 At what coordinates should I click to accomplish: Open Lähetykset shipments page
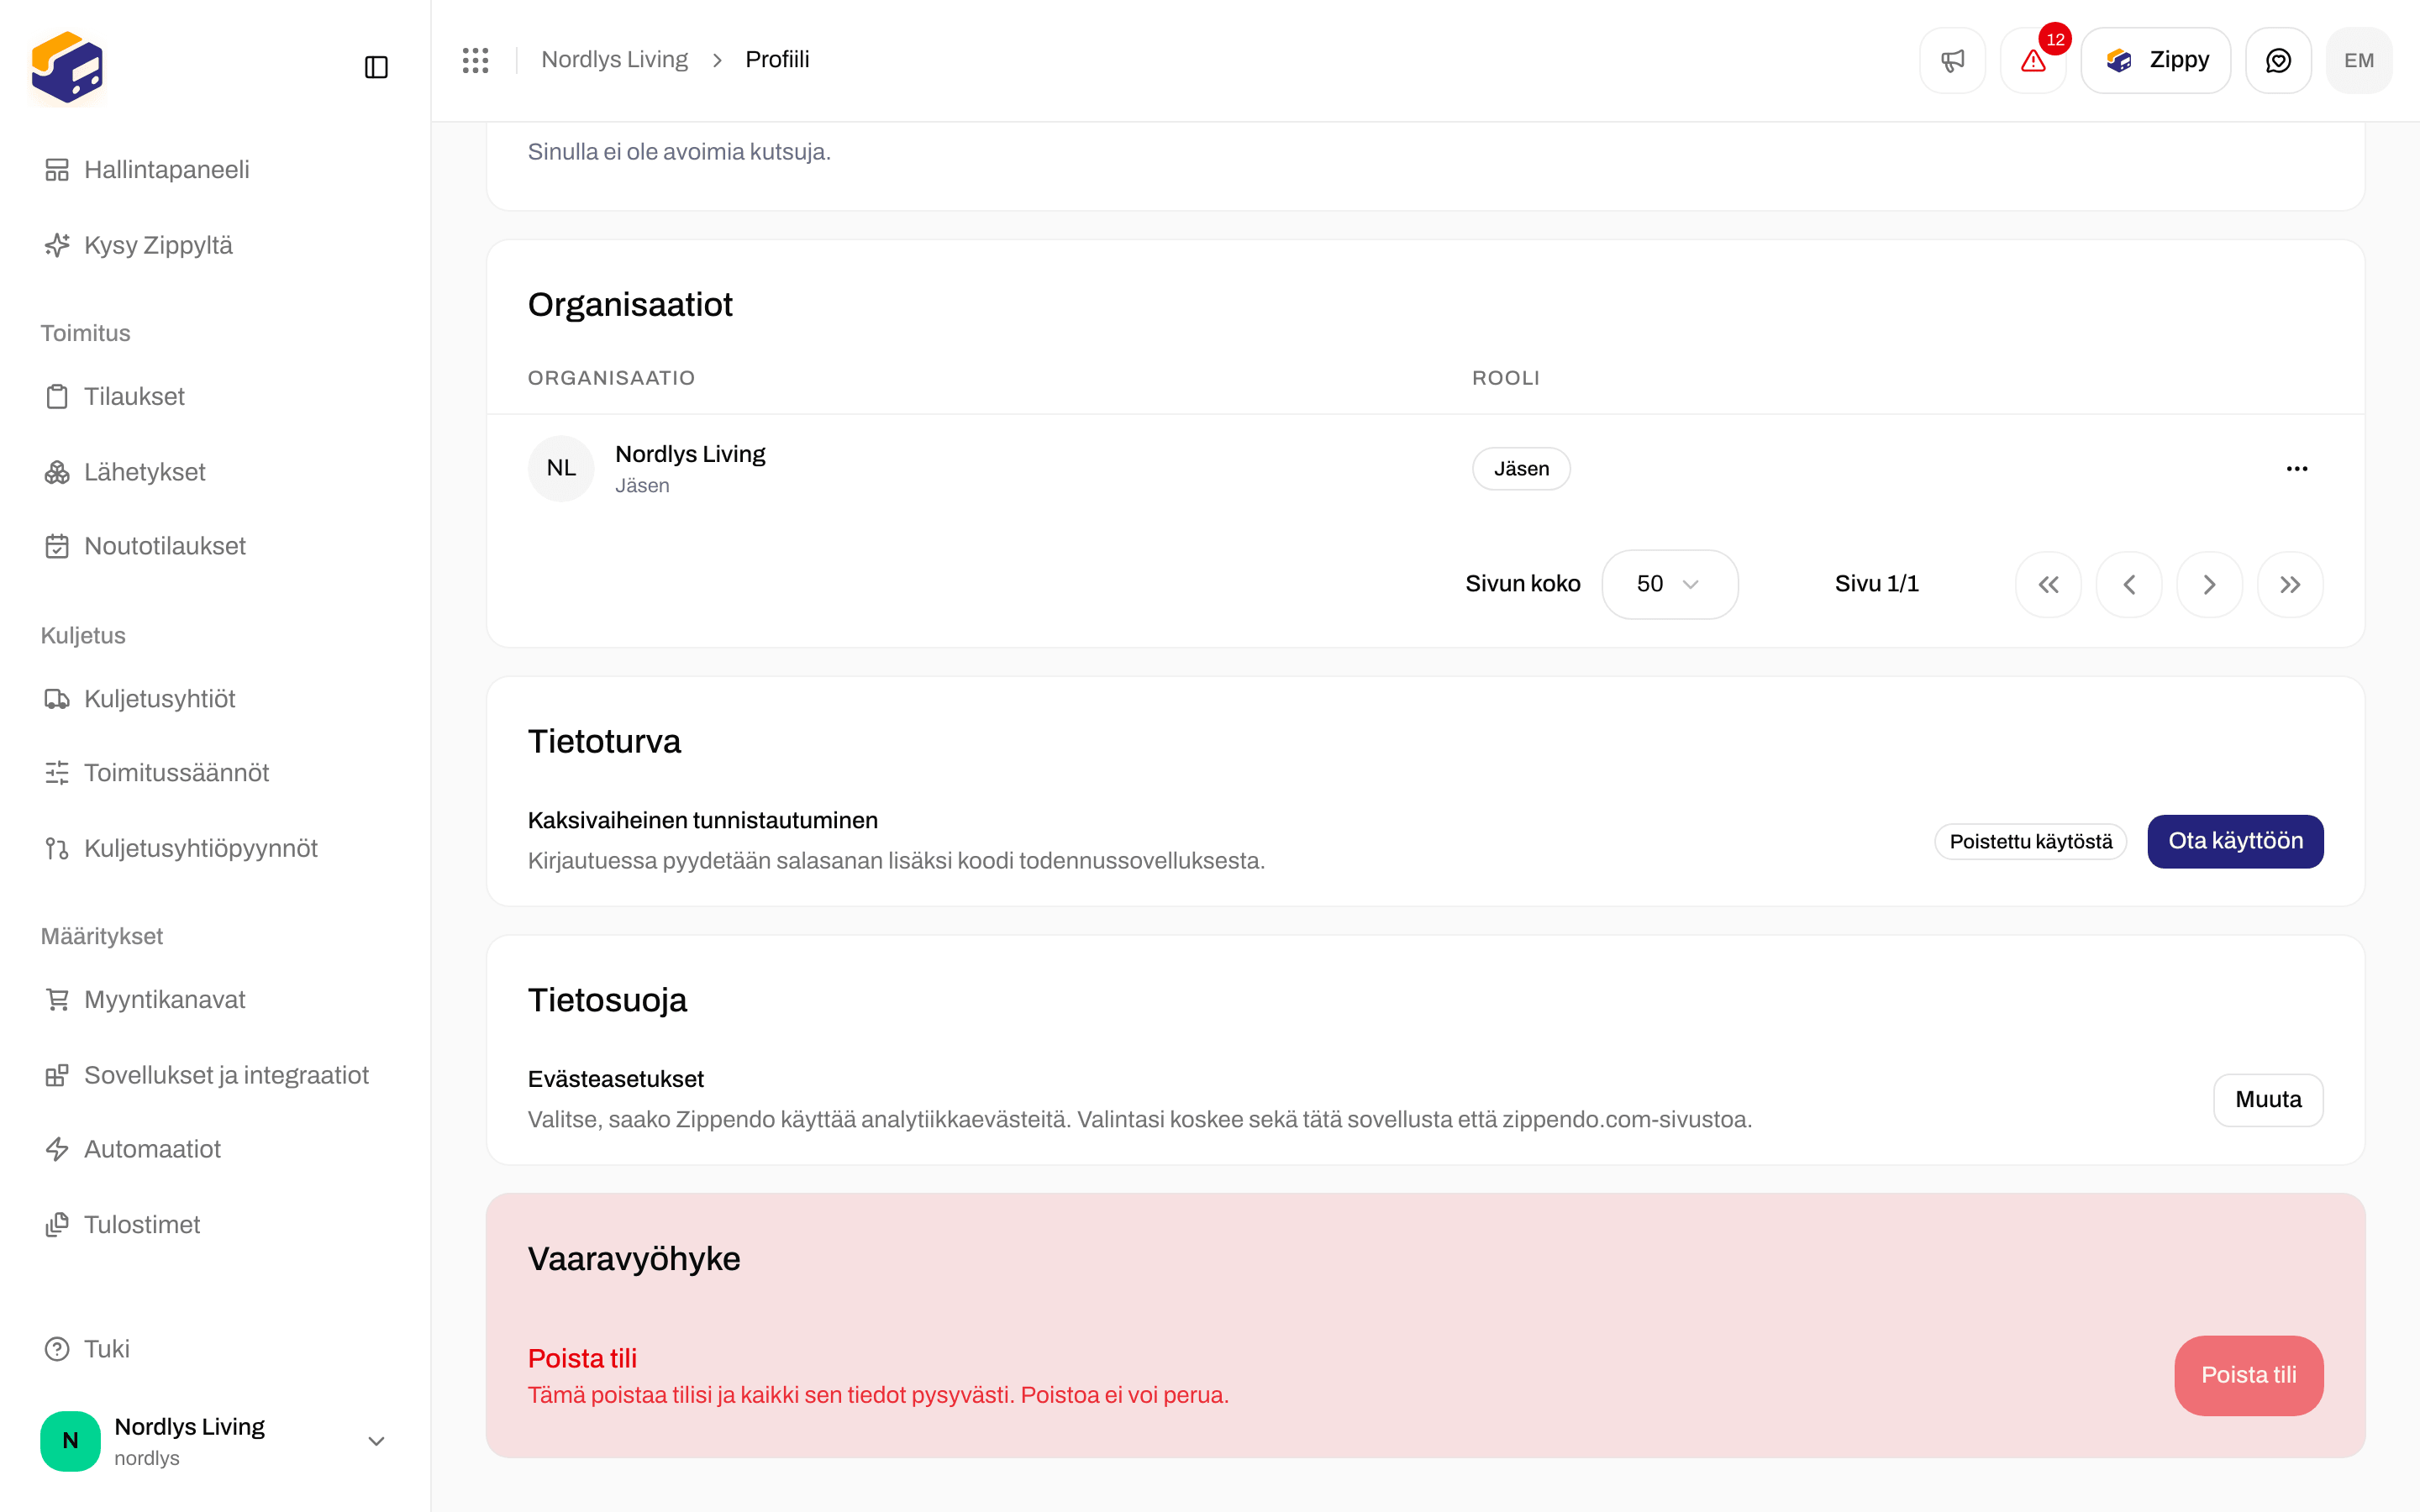(x=215, y=472)
